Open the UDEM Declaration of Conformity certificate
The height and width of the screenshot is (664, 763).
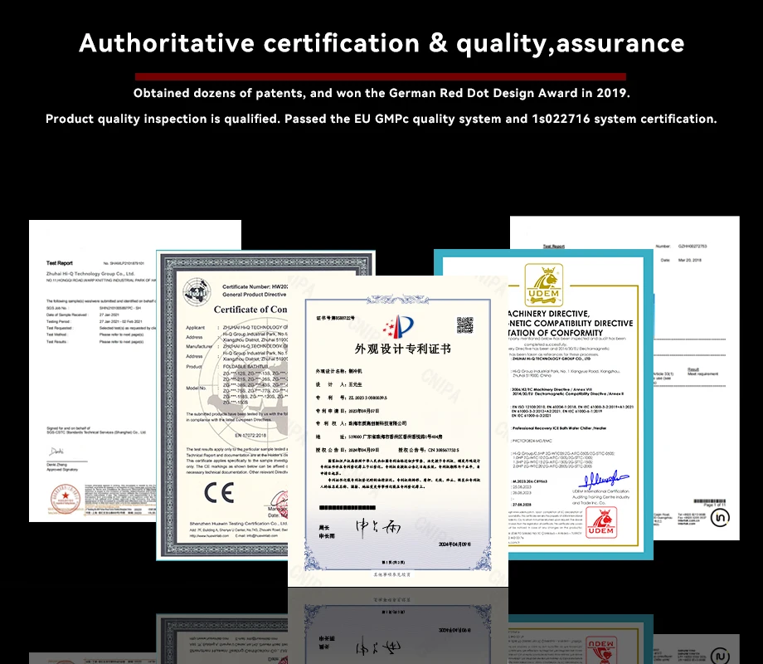point(579,404)
